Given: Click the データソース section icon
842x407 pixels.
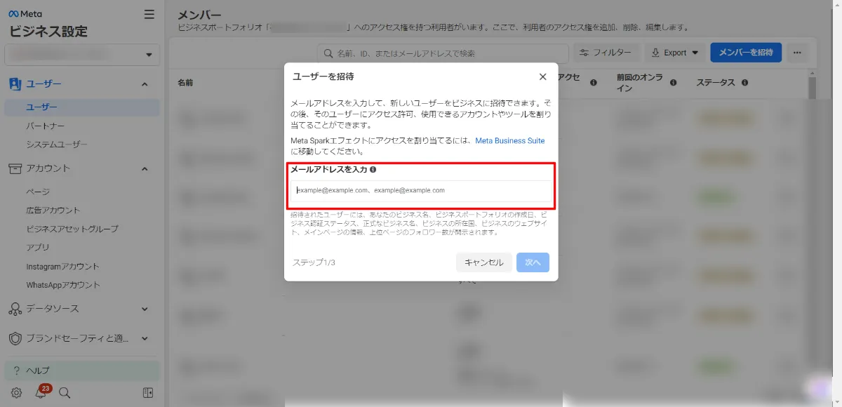Looking at the screenshot, I should [x=15, y=309].
